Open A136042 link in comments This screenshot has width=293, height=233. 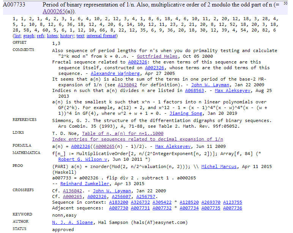pos(127,85)
